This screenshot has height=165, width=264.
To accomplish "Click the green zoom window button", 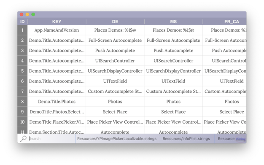I will [x=33, y=14].
